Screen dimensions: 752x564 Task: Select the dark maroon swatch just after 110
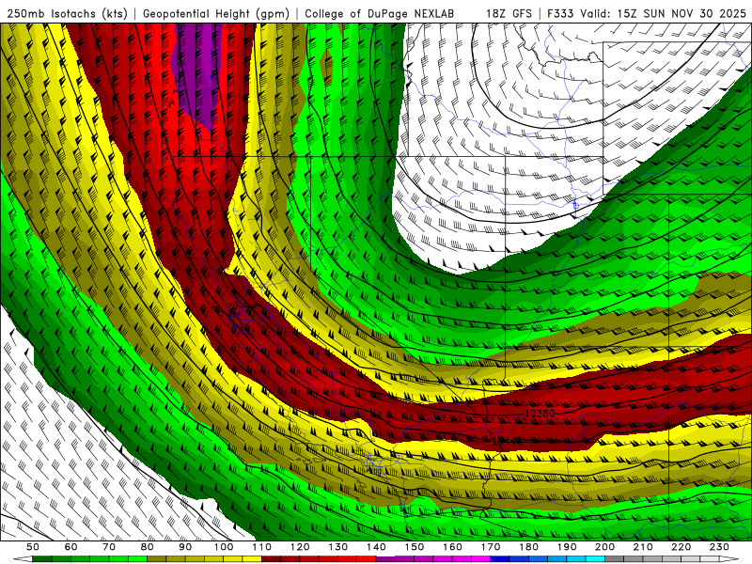pos(271,559)
